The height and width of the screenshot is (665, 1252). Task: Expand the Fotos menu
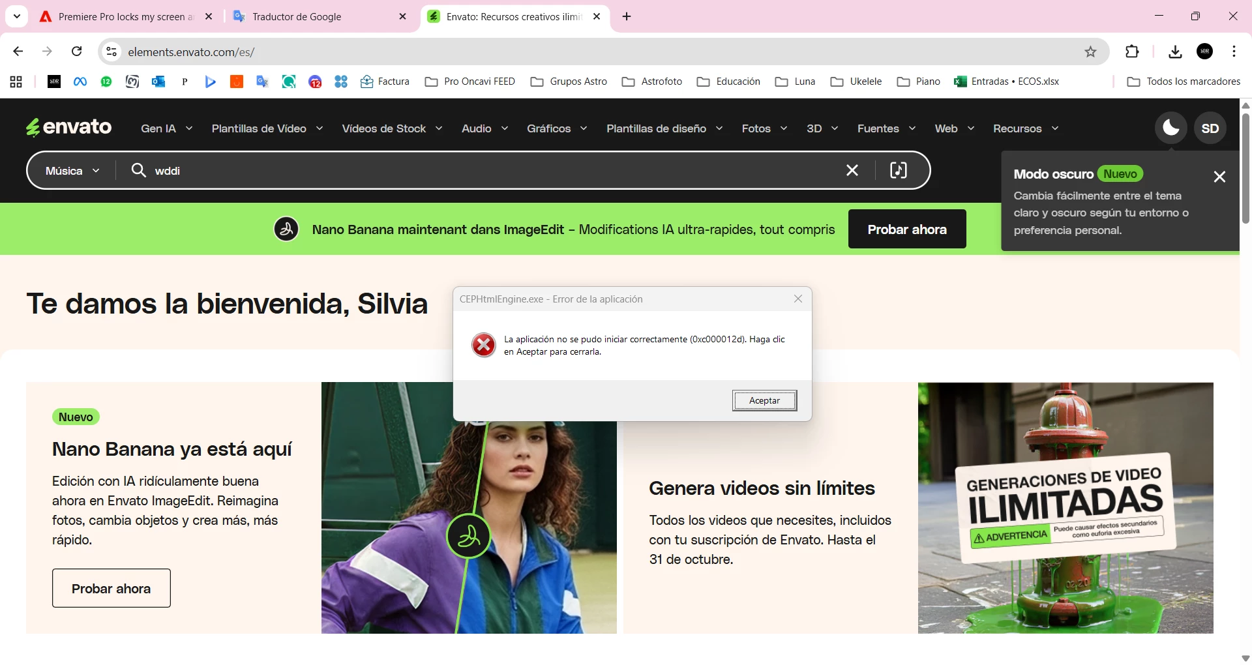tap(764, 128)
